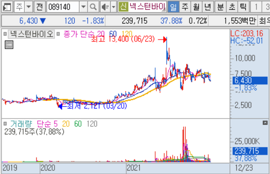Click the gray 120 volume average legend
This screenshot has height=174, width=270.
click(x=92, y=123)
